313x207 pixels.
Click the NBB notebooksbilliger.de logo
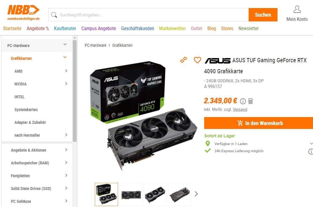pos(24,13)
